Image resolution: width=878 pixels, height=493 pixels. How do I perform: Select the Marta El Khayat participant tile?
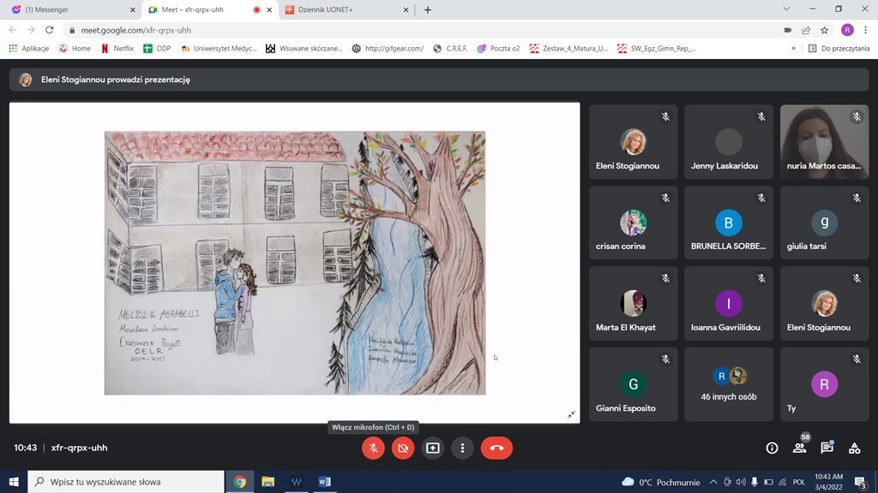(634, 304)
